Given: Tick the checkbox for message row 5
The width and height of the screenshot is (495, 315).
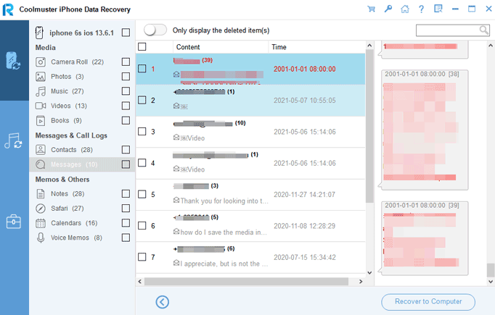Looking at the screenshot, I should point(142,194).
